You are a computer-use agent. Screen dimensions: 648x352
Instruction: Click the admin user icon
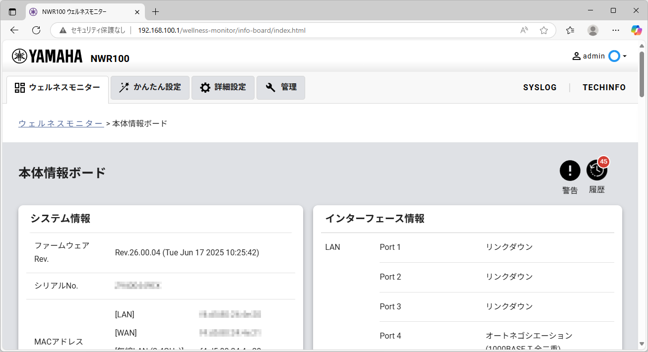[576, 56]
